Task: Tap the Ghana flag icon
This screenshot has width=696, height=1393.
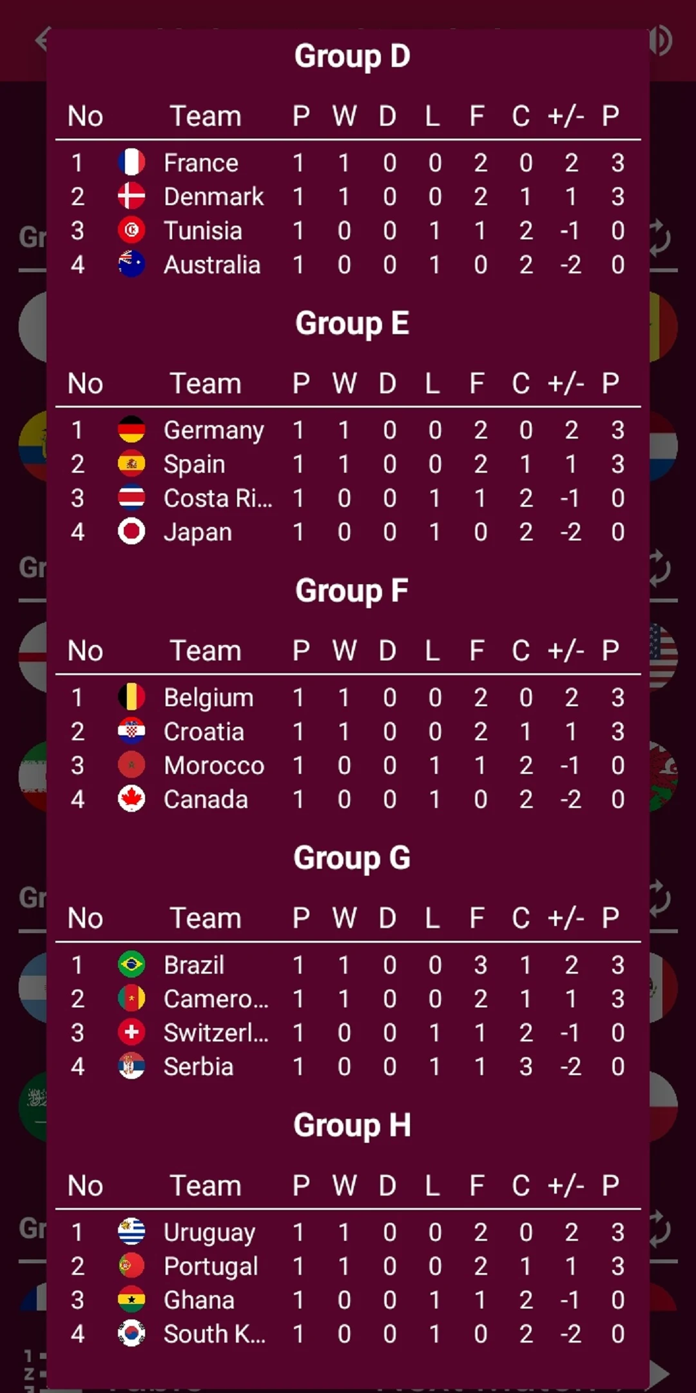Action: 131,1300
